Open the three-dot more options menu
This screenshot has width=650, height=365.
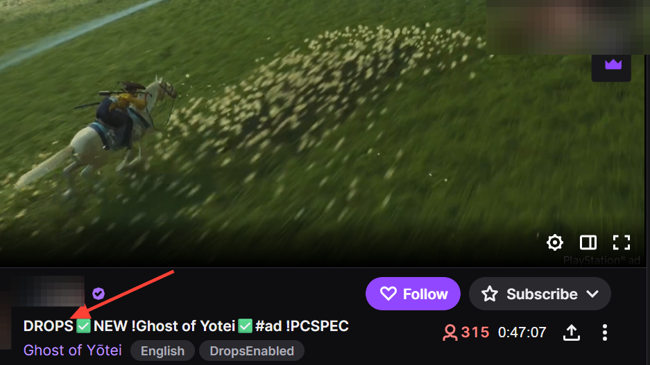[605, 332]
